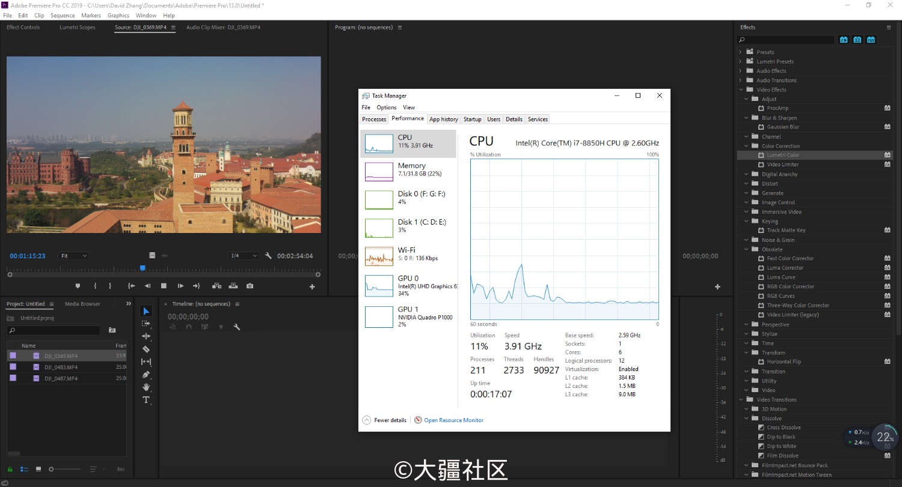Add marker in Source monitor
This screenshot has width=902, height=487.
pyautogui.click(x=78, y=286)
